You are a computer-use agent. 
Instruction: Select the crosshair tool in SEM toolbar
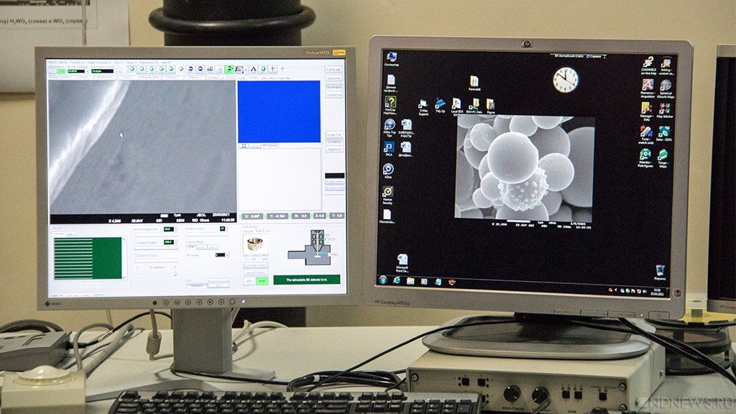(x=272, y=69)
